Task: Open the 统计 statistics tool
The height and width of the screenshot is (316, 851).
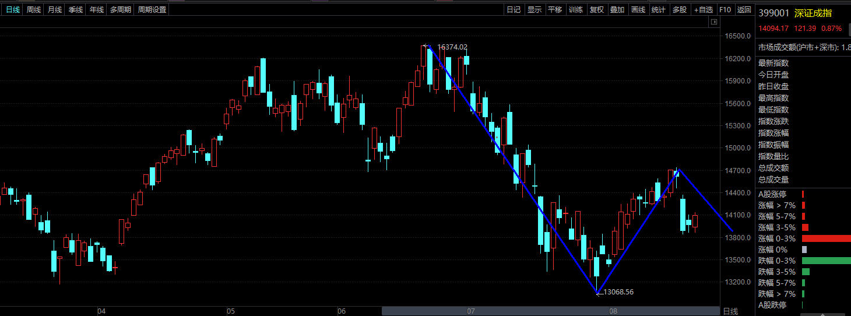Action: pyautogui.click(x=659, y=10)
